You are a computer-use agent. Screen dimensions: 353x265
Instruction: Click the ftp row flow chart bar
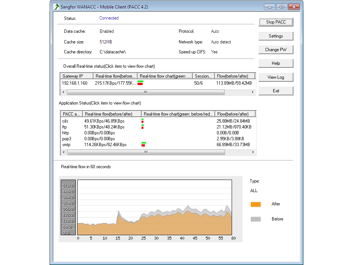[142, 127]
